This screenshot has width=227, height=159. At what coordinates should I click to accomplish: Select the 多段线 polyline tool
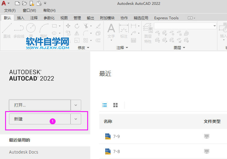(x=19, y=31)
